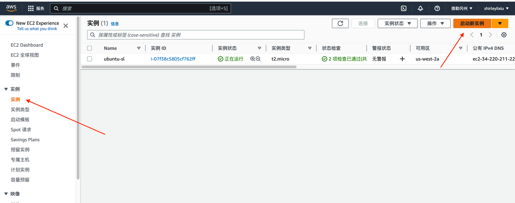Open the CloudShell terminal icon
This screenshot has width=515, height=203.
[404, 8]
